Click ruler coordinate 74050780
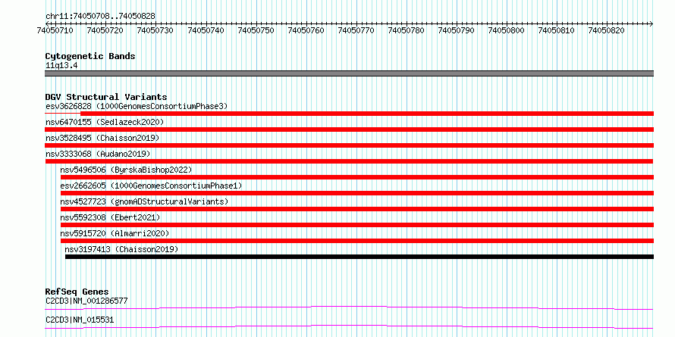The image size is (675, 337). tap(406, 30)
